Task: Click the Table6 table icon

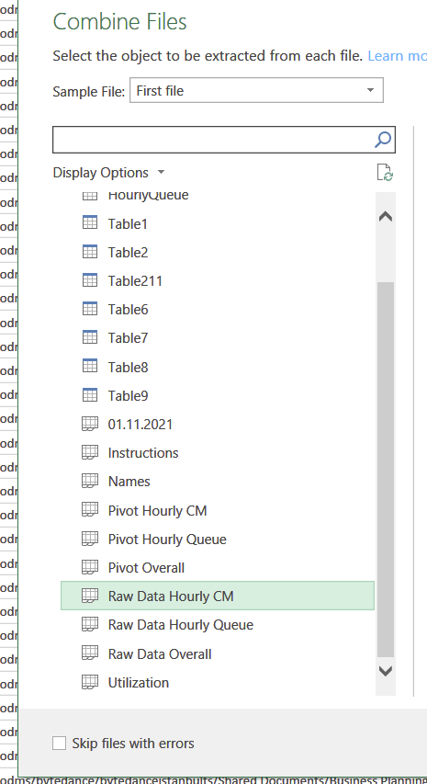Action: click(89, 309)
